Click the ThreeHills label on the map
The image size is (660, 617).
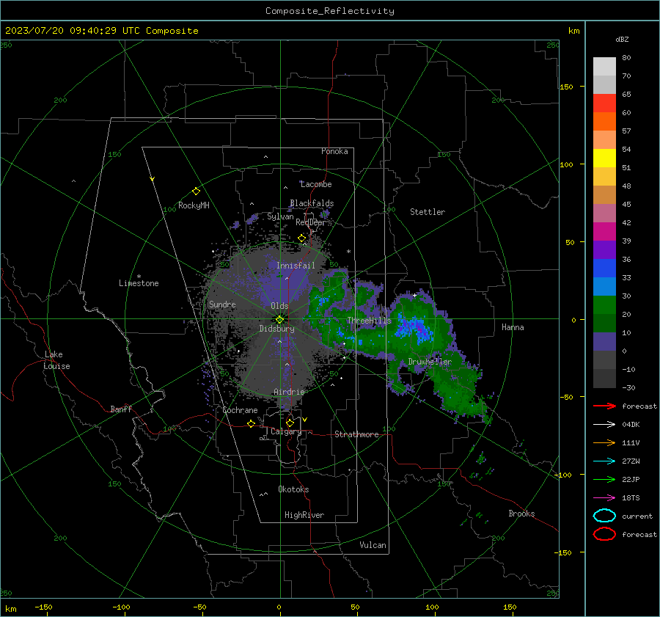(x=369, y=321)
